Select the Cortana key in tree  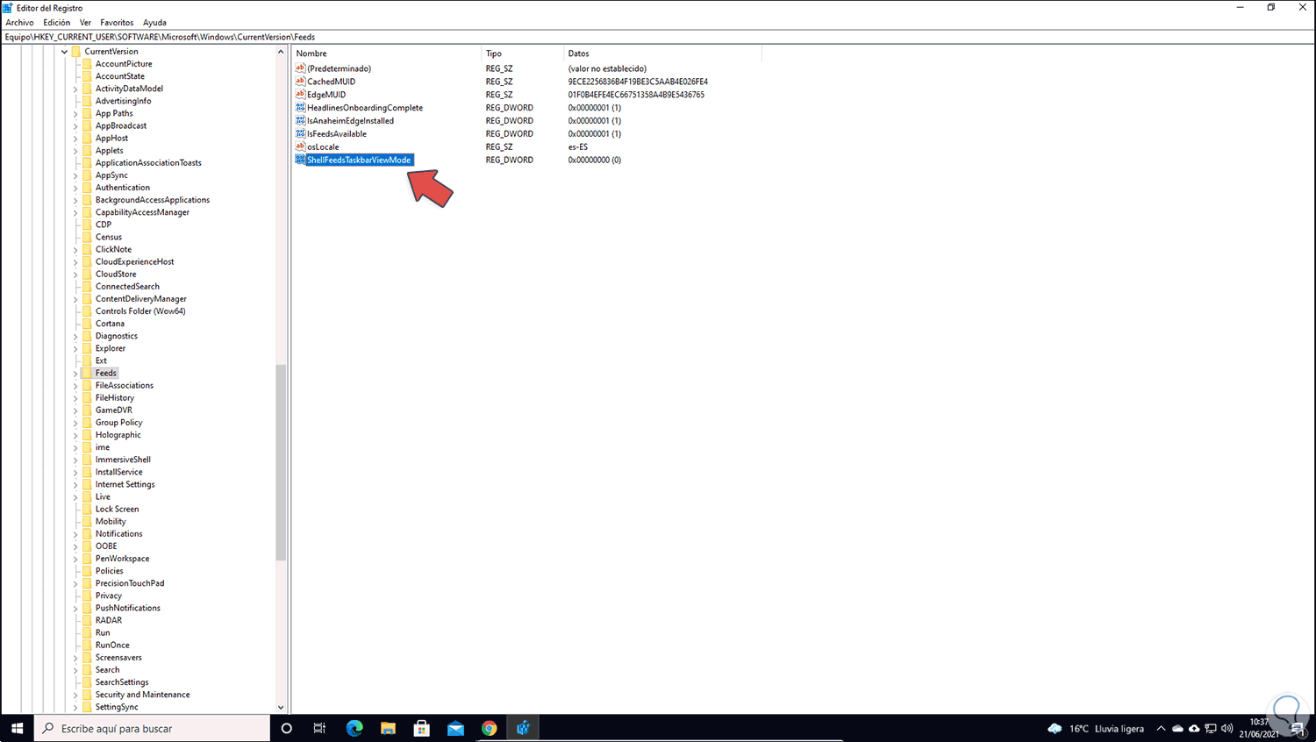[x=110, y=324]
